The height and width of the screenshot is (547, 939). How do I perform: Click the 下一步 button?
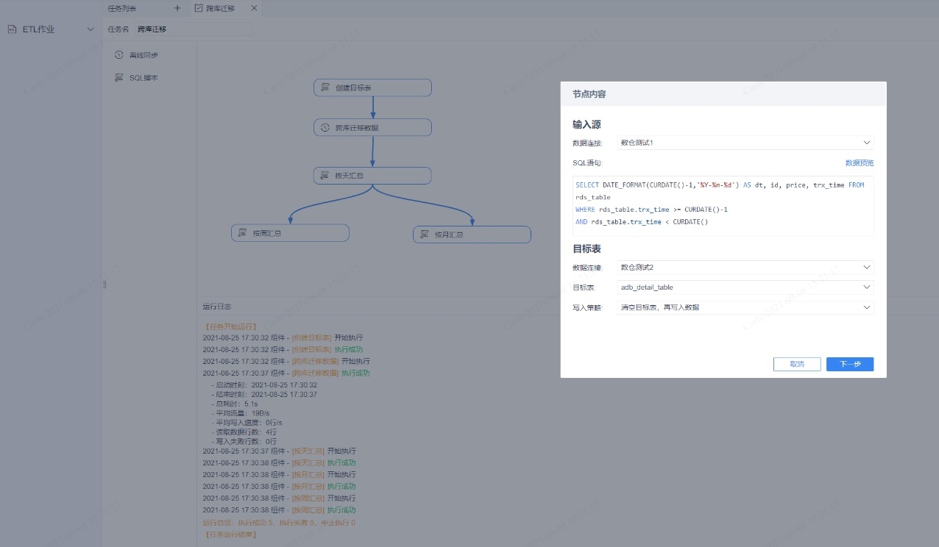coord(850,364)
